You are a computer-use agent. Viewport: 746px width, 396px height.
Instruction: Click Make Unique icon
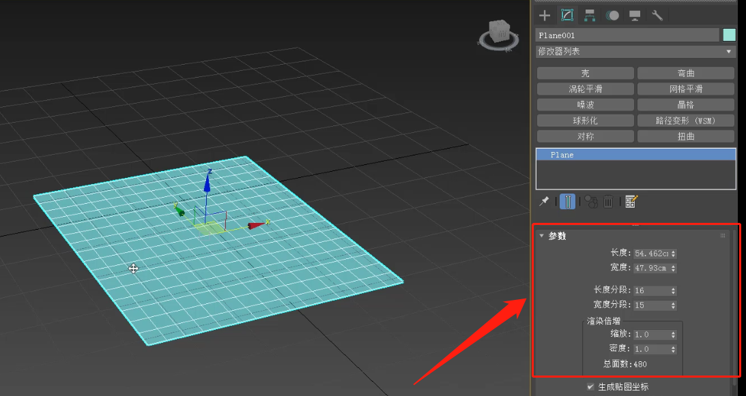(591, 202)
